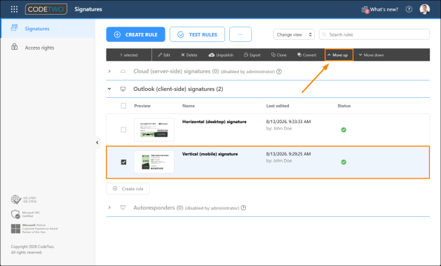Click the TEST RULES button
441x266 pixels.
(197, 34)
